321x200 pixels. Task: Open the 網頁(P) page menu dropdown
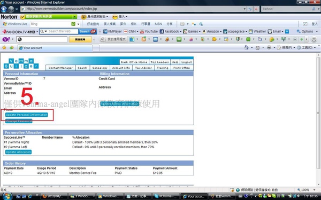[x=294, y=47]
